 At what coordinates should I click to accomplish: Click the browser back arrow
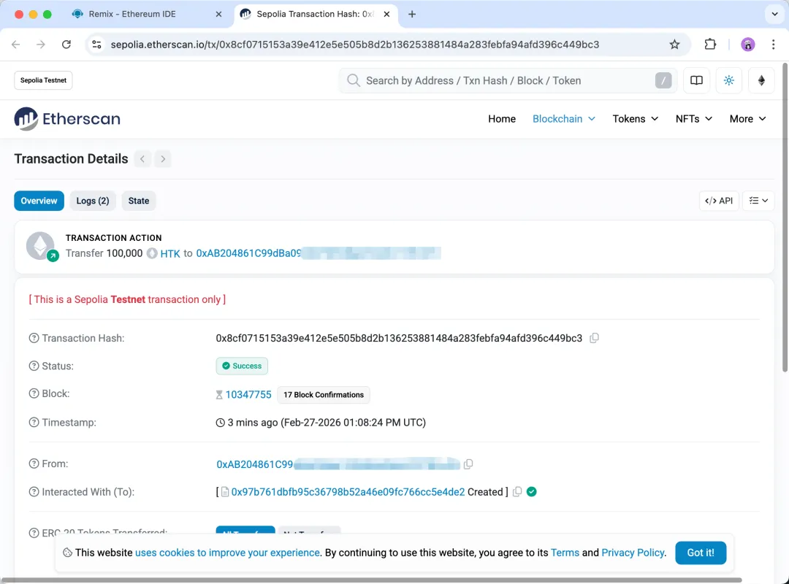point(15,45)
